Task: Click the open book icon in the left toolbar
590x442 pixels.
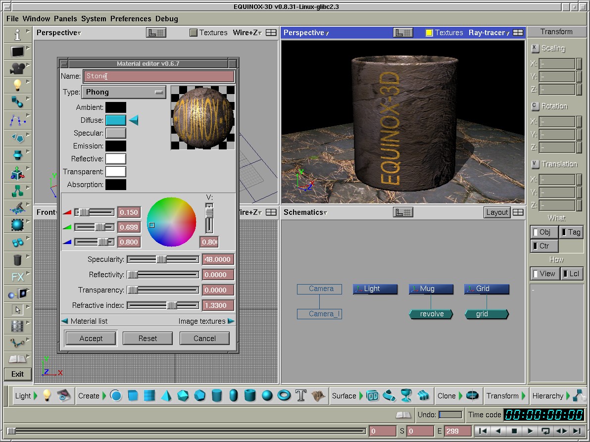Action: [x=17, y=358]
